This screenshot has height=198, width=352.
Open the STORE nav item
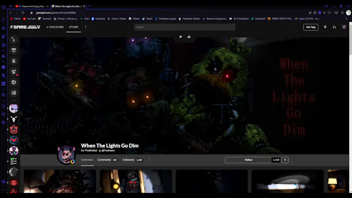(x=74, y=27)
